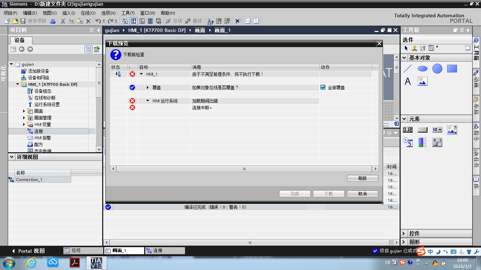The height and width of the screenshot is (270, 481).
Task: Click the back arrow in project tree
Action: pos(22,49)
